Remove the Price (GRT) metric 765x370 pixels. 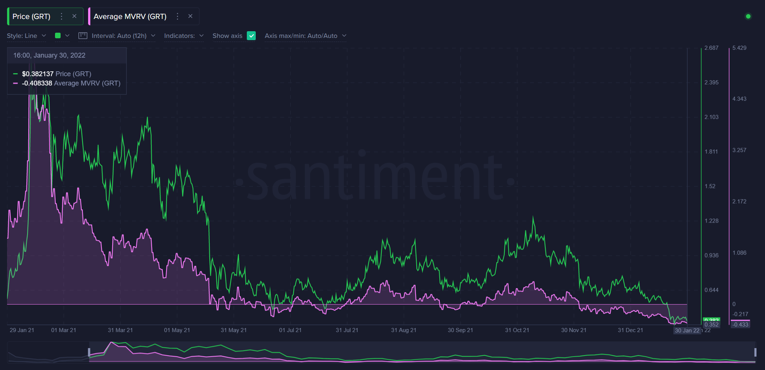(74, 16)
